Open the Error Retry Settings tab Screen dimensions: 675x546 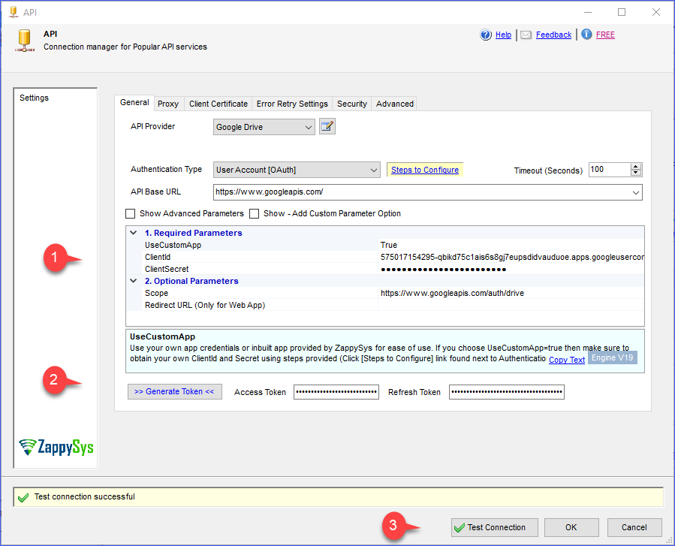(292, 104)
